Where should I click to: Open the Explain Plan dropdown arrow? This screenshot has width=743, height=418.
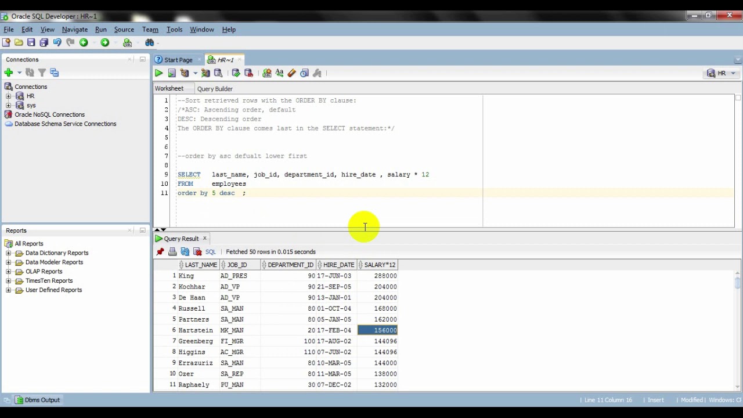(195, 73)
